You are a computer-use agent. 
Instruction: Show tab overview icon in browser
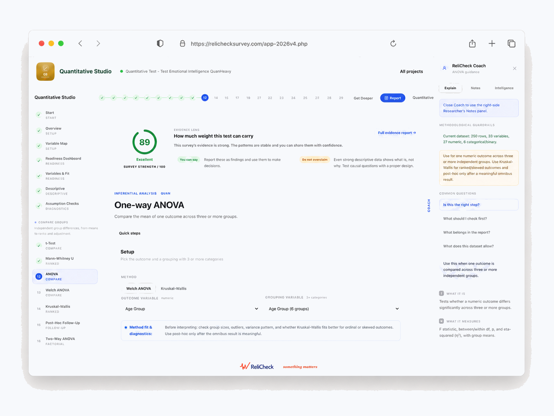click(512, 43)
